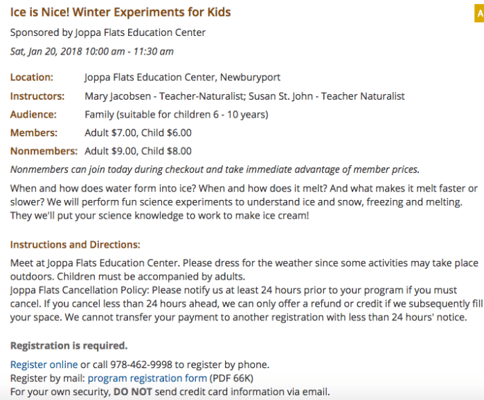Click the Audience label
Viewport: 484px width, 400px height.
[x=33, y=114]
